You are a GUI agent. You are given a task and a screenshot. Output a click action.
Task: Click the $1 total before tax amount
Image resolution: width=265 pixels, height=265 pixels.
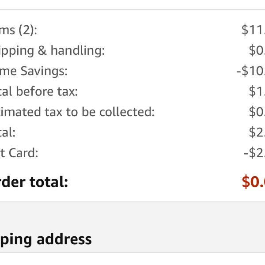coord(257,91)
